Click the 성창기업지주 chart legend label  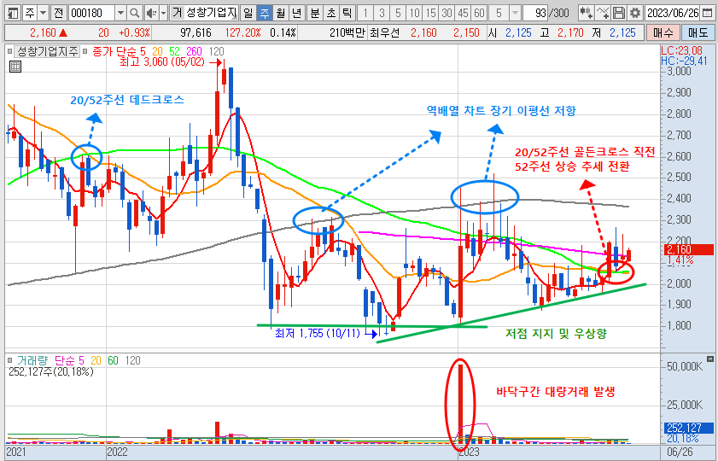point(47,51)
